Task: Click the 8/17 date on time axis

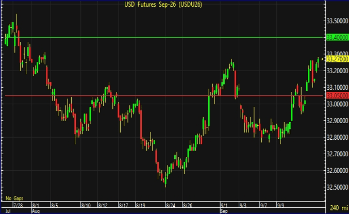Action: click(123, 205)
